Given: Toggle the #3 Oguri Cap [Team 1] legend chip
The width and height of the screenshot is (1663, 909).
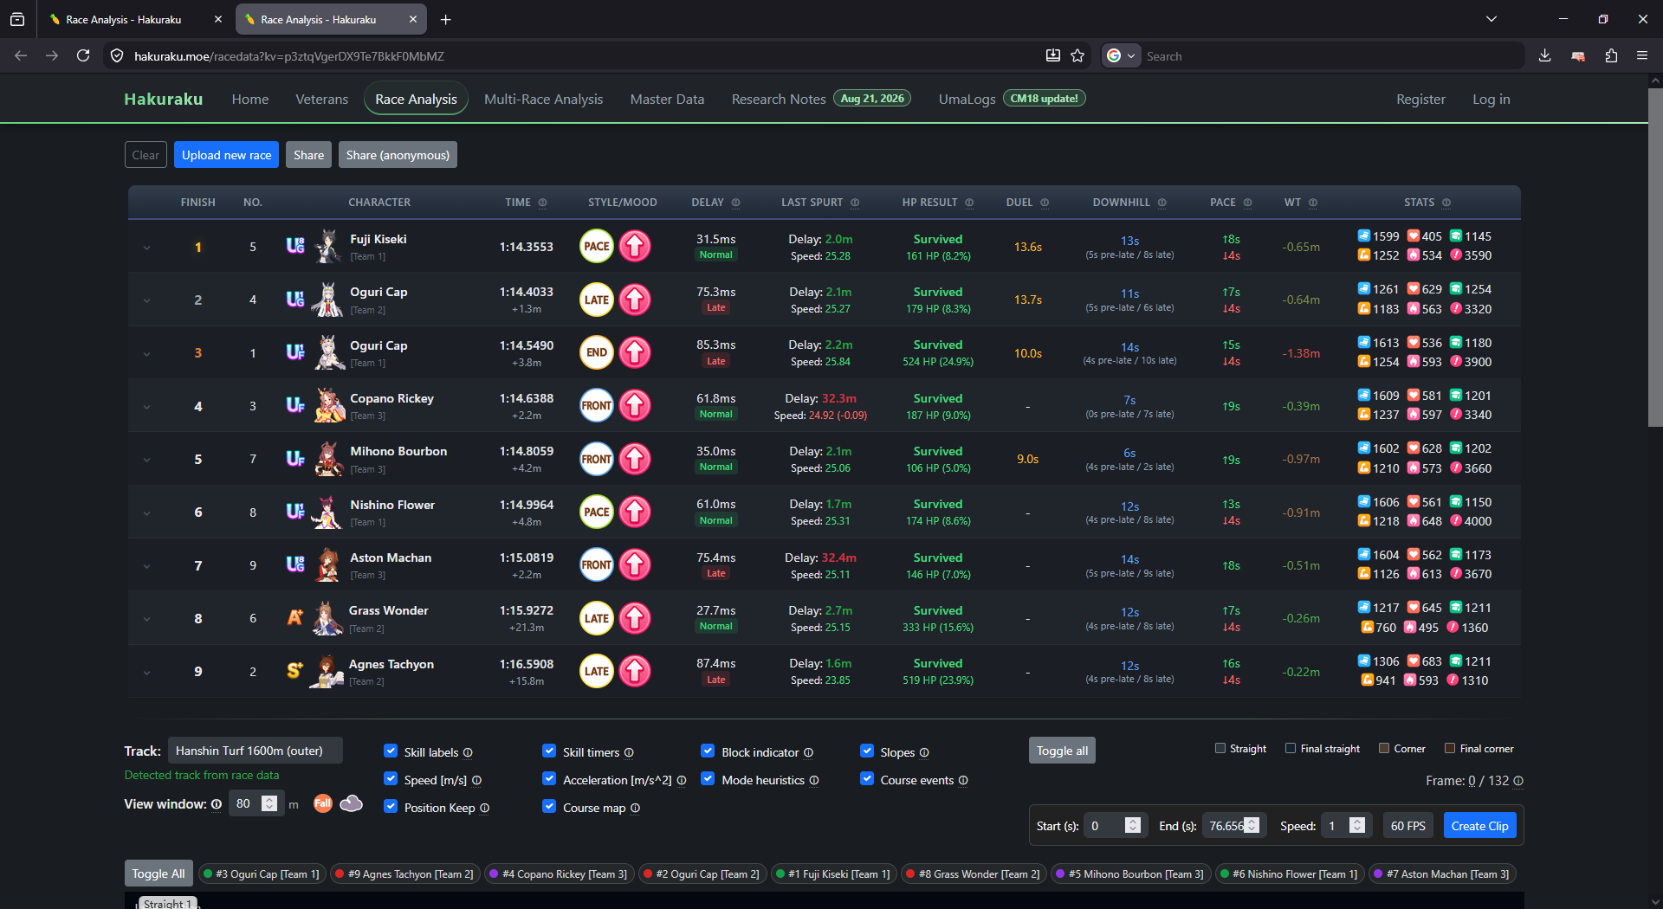Looking at the screenshot, I should click(262, 874).
